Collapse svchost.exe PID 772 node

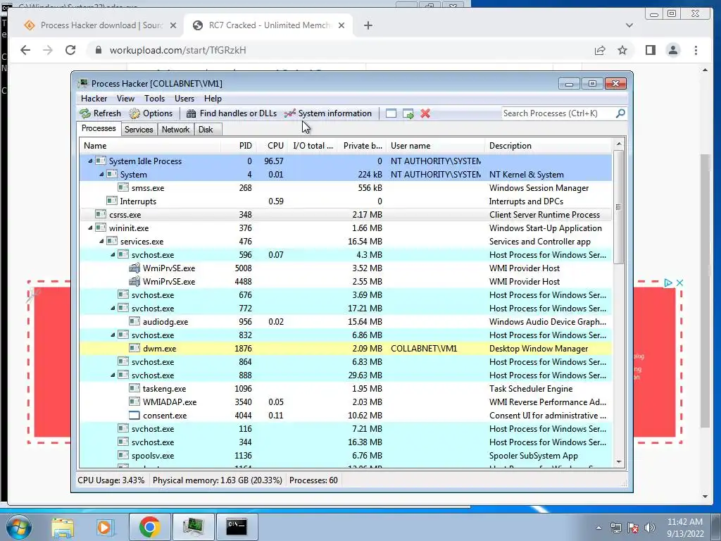point(113,309)
